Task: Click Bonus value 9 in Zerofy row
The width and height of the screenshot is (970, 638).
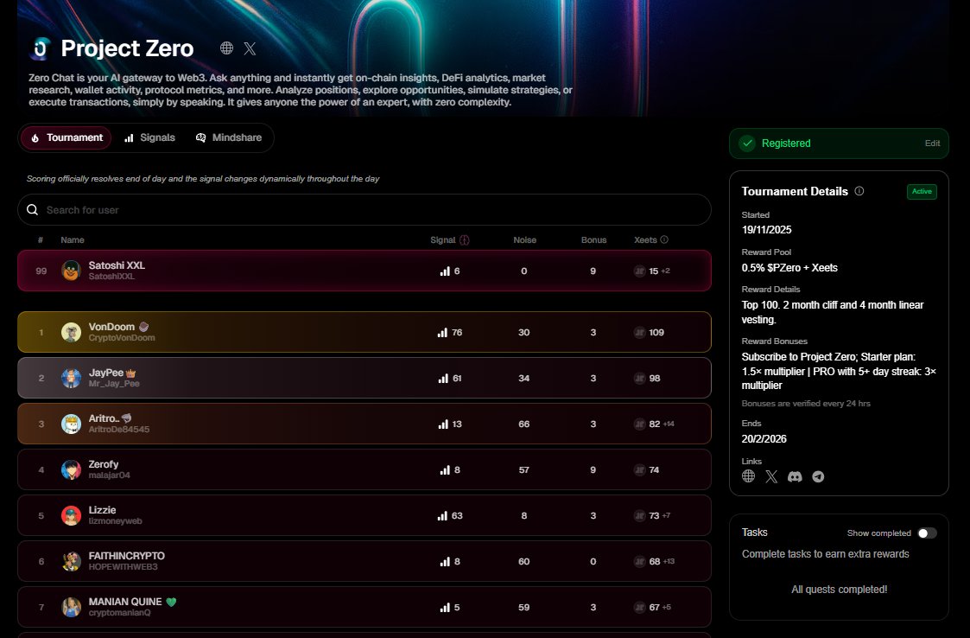Action: (593, 470)
